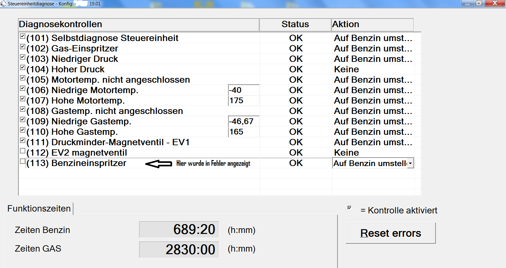Click the Niedrige Motortemp. value field -40
Image resolution: width=506 pixels, height=268 pixels.
244,90
